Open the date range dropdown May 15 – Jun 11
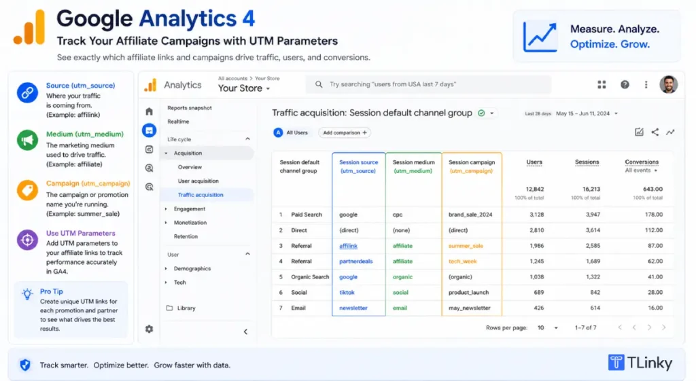The width and height of the screenshot is (696, 381). pyautogui.click(x=587, y=113)
